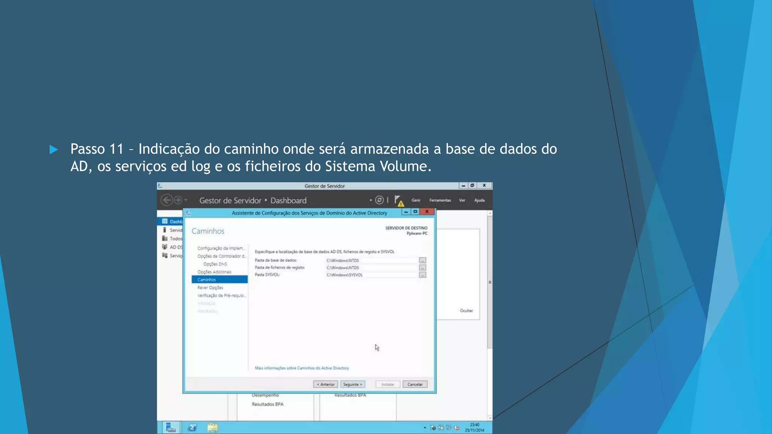Open the Ajuda menu

pos(479,200)
